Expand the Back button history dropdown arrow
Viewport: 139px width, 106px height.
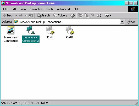click(16, 16)
